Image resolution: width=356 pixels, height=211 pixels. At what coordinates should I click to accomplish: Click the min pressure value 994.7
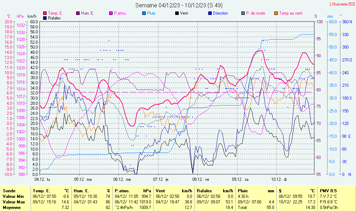coord(147,196)
